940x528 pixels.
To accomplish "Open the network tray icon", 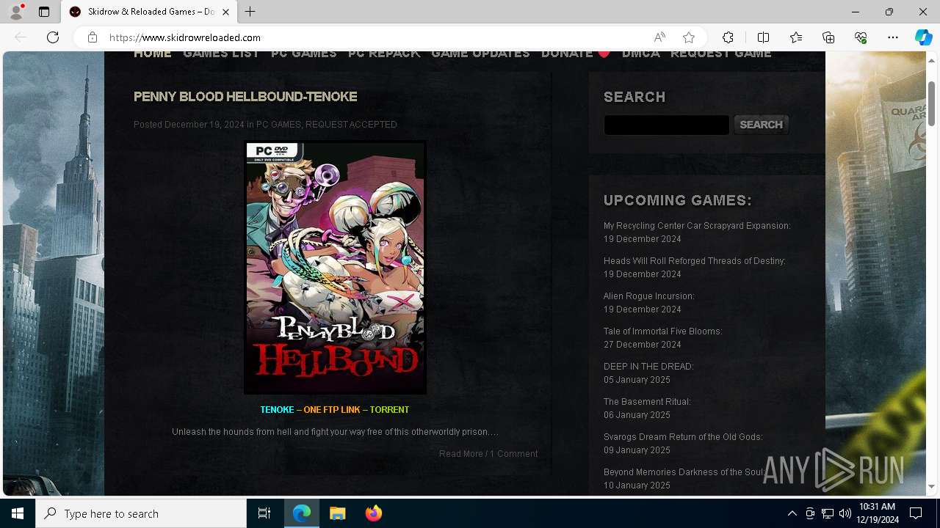I will [828, 513].
